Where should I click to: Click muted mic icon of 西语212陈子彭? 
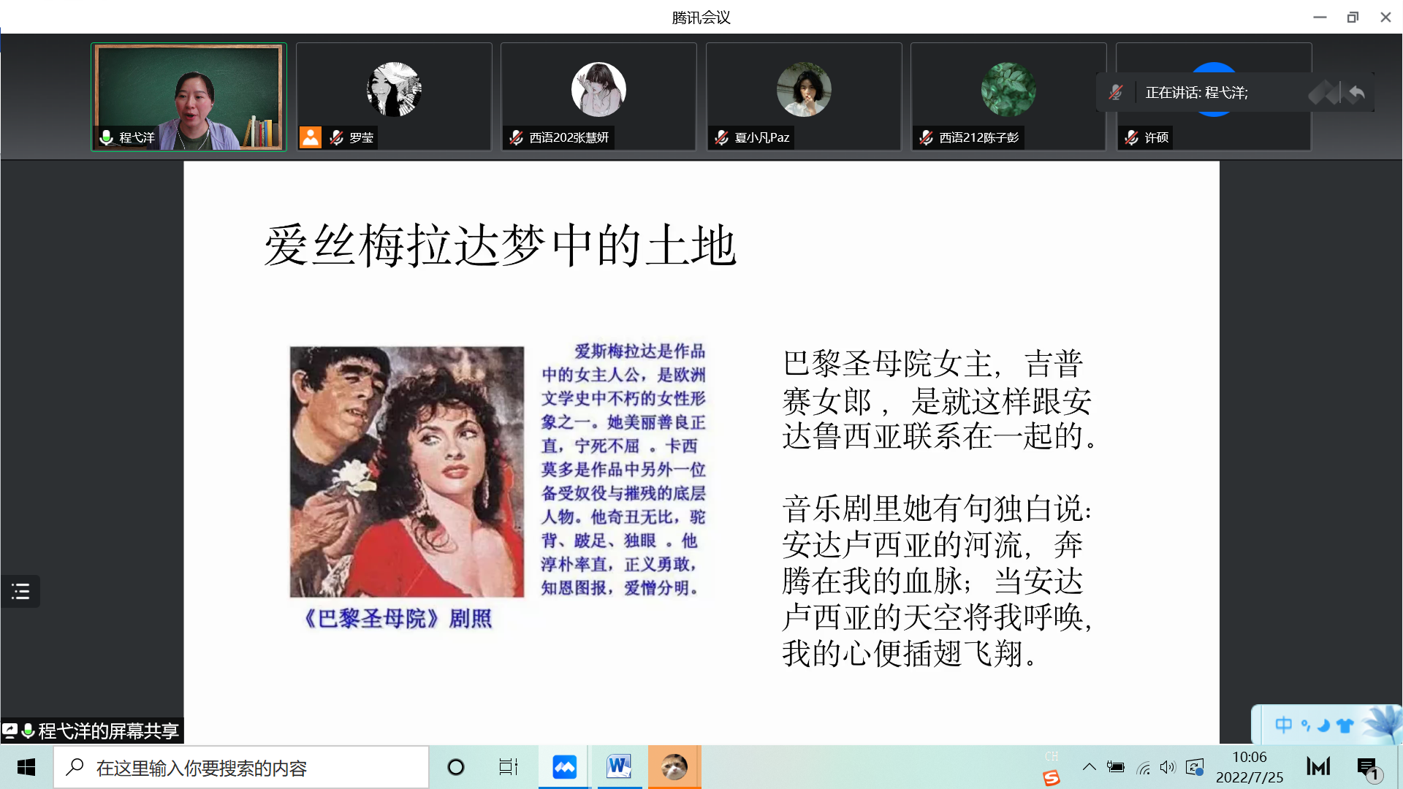[927, 137]
